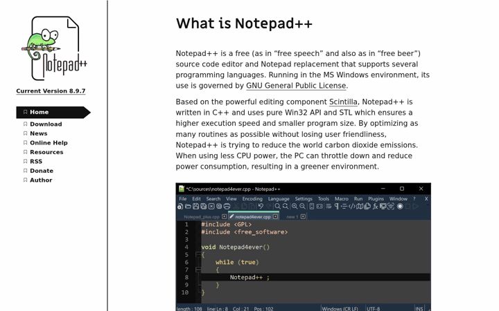Open the Edit menu in screenshot

[196, 198]
